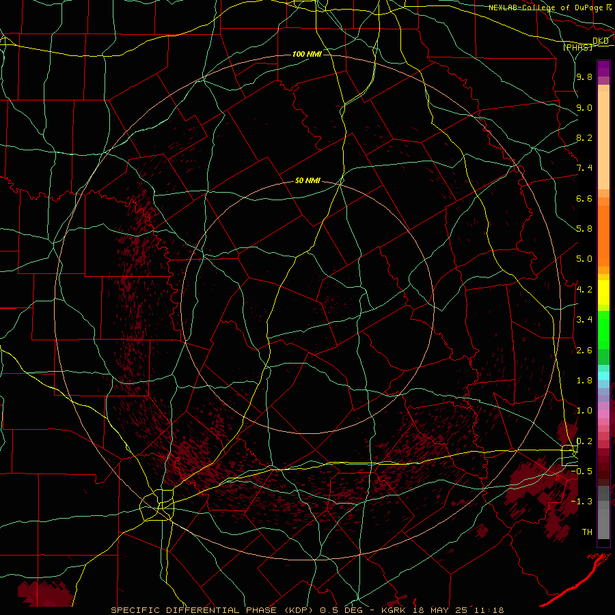Click the 5.8 scale value

(x=584, y=229)
